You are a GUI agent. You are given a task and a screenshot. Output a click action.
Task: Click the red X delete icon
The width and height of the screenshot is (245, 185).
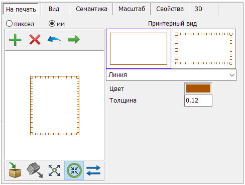[x=35, y=40]
